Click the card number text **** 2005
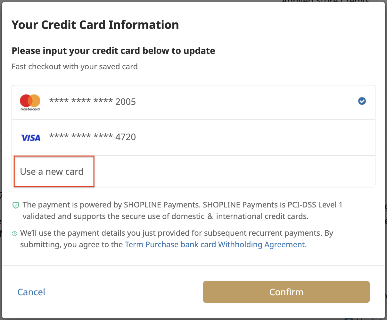 tap(93, 102)
